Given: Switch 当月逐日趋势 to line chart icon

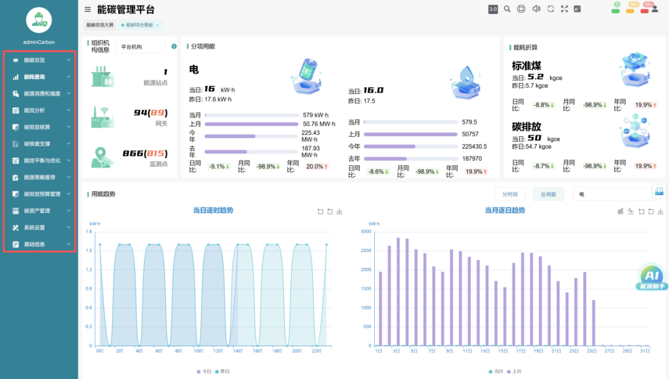Looking at the screenshot, I should tap(631, 211).
